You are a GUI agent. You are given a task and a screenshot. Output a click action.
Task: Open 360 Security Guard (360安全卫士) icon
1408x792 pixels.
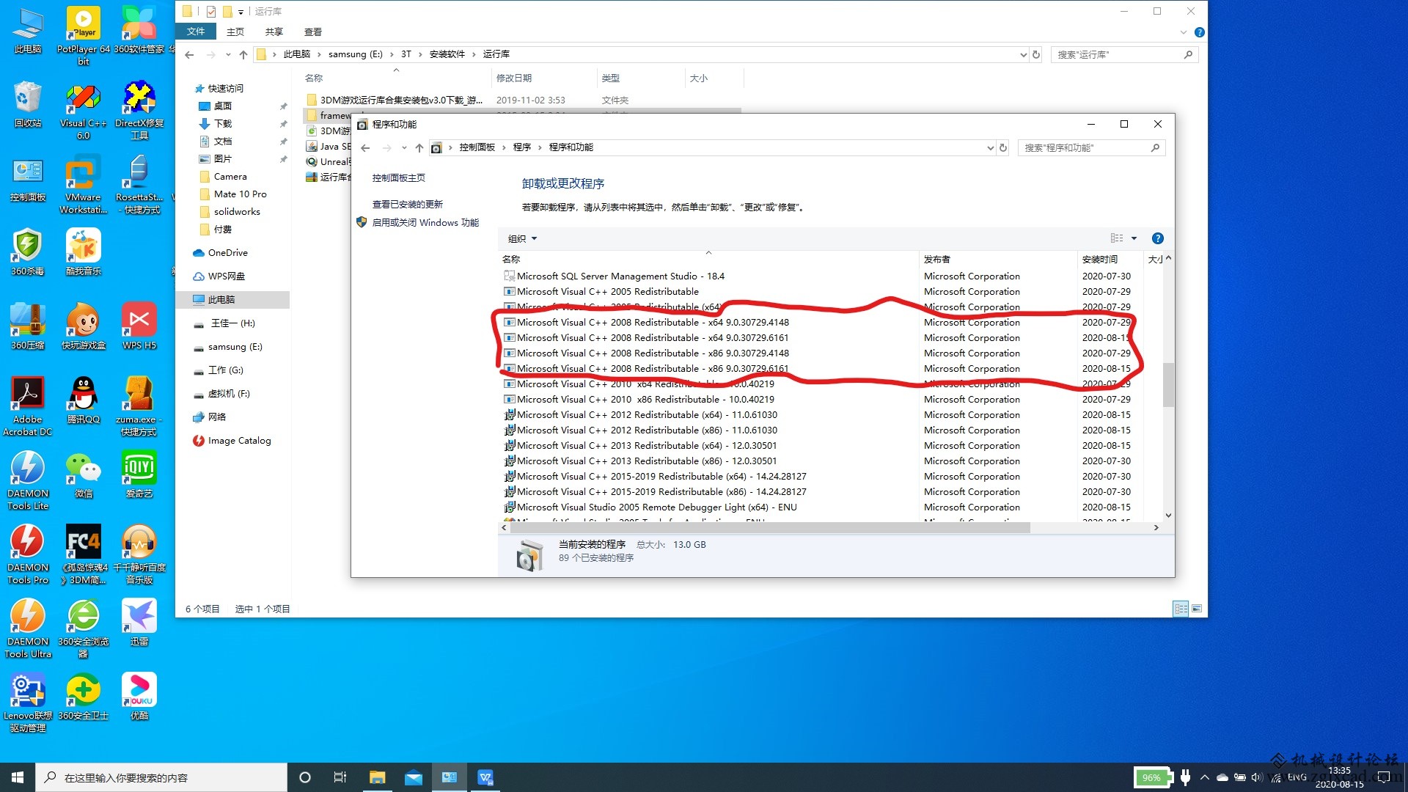(x=84, y=697)
